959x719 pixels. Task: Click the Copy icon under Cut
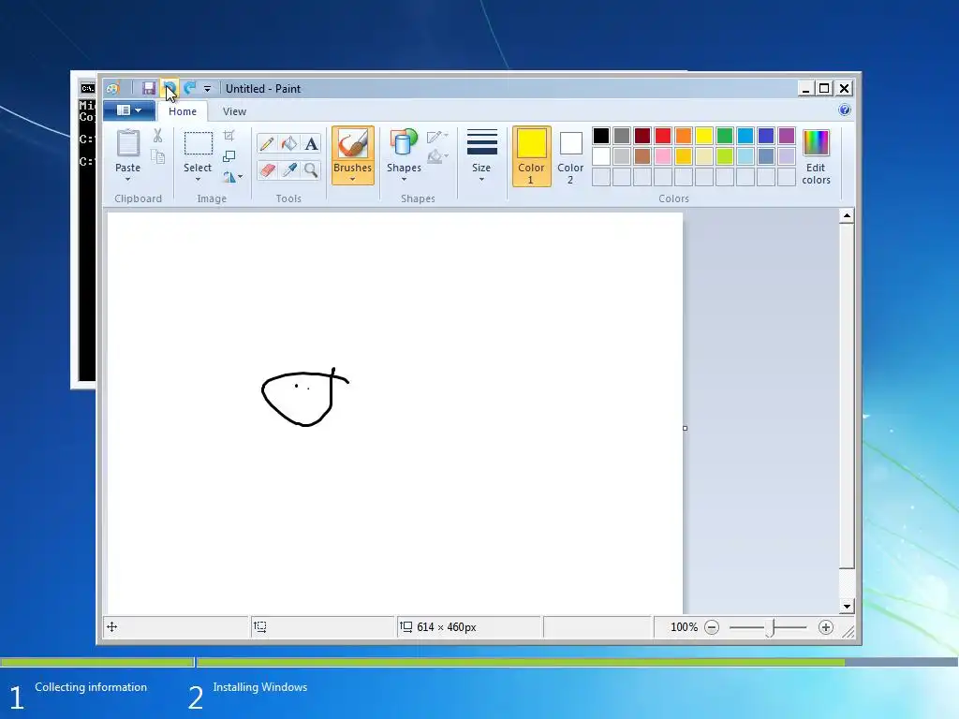coord(157,156)
